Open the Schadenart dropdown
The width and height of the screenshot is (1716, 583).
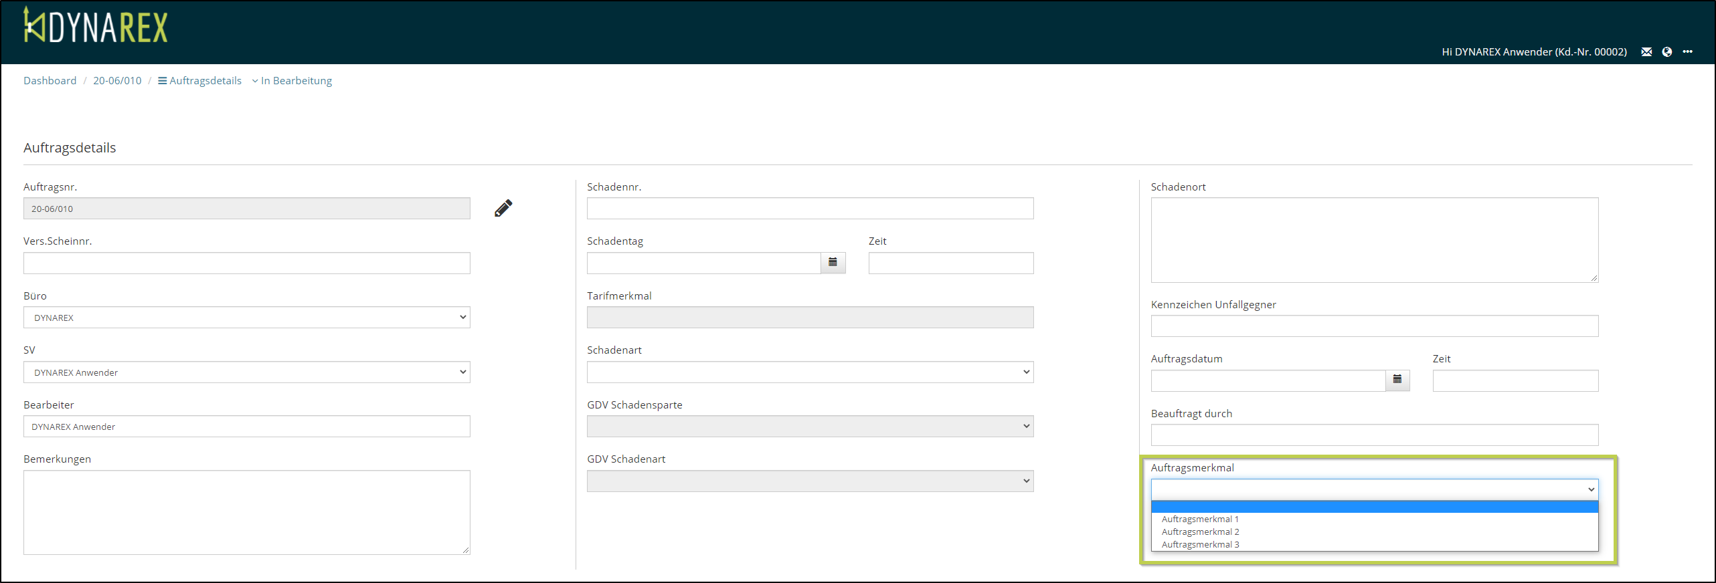[810, 372]
